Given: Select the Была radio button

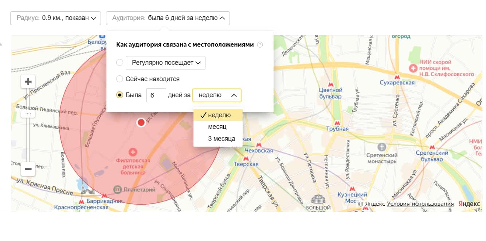Looking at the screenshot, I should point(119,95).
